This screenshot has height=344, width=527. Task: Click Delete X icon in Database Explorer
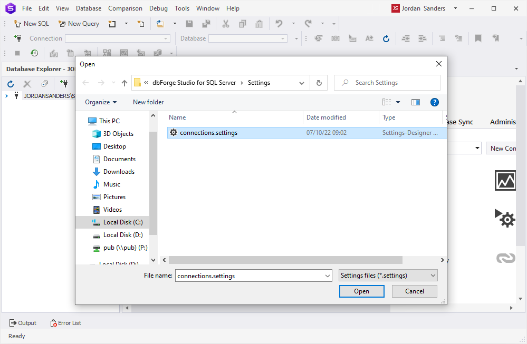click(x=27, y=84)
